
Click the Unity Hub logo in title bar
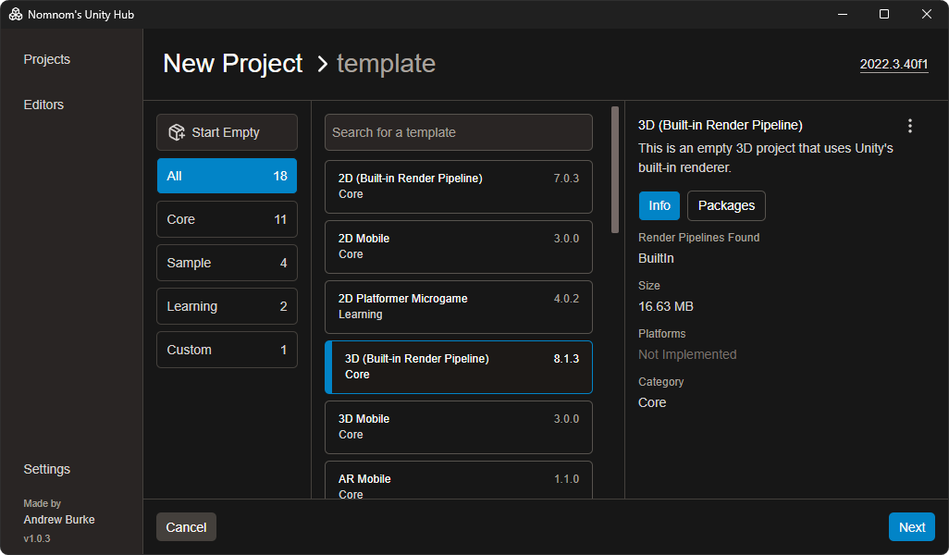[16, 14]
